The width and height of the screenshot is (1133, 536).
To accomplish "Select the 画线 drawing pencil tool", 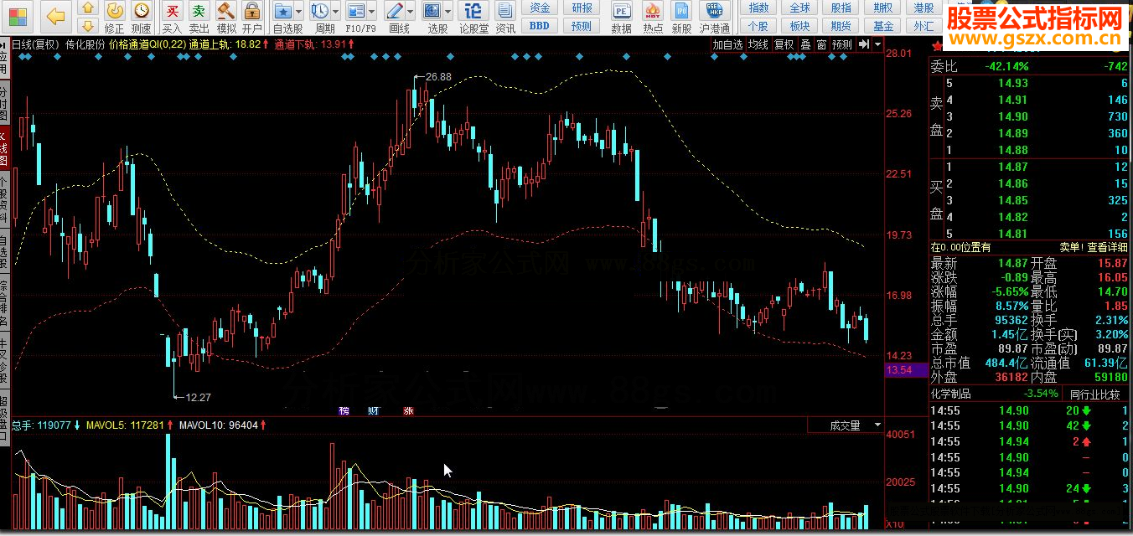I will tap(395, 11).
